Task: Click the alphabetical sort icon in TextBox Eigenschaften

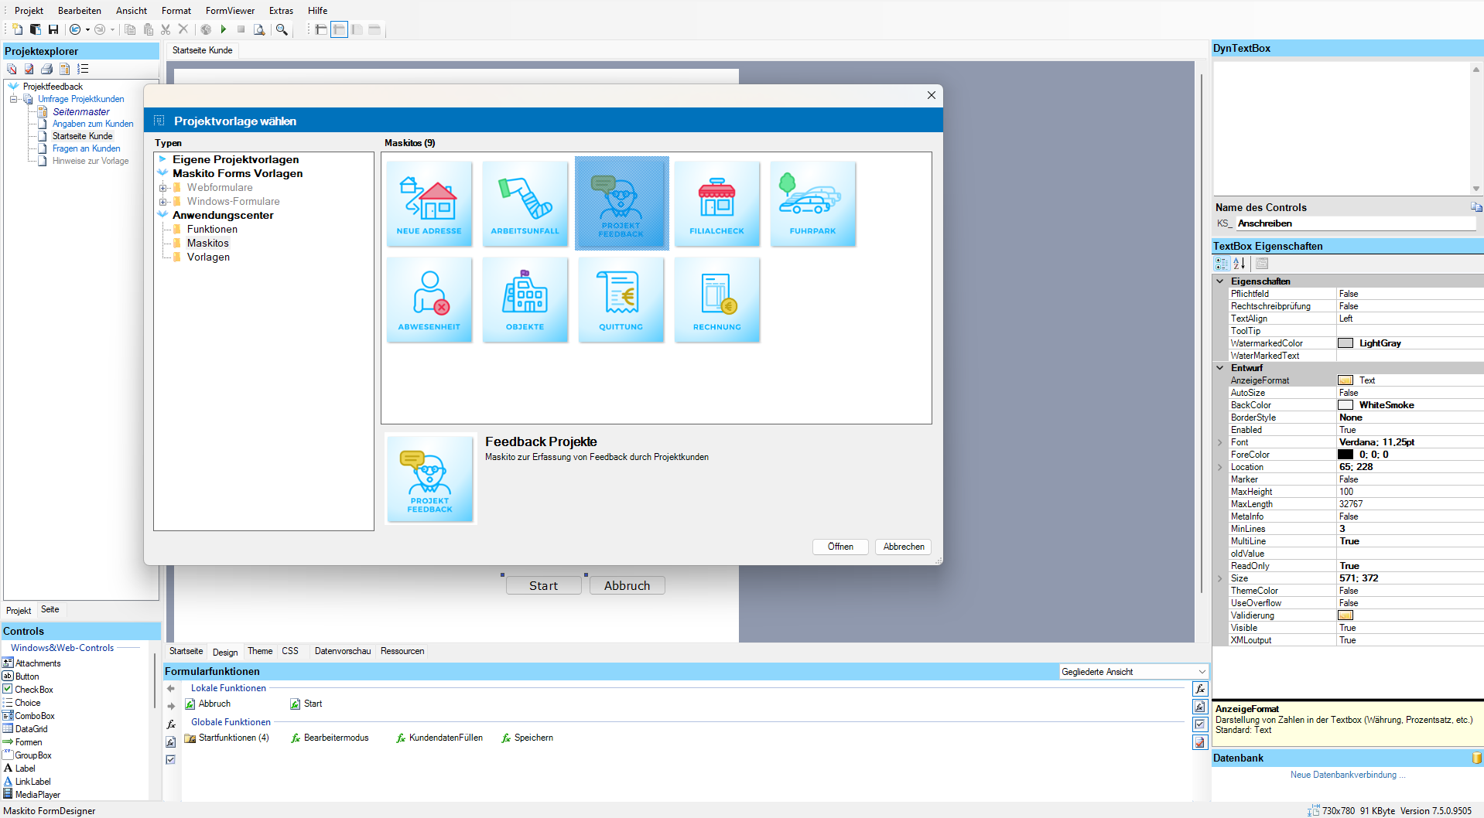Action: point(1239,264)
